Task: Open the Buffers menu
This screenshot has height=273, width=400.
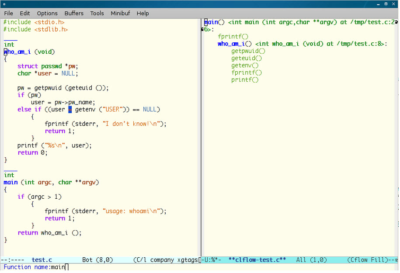Action: (74, 14)
